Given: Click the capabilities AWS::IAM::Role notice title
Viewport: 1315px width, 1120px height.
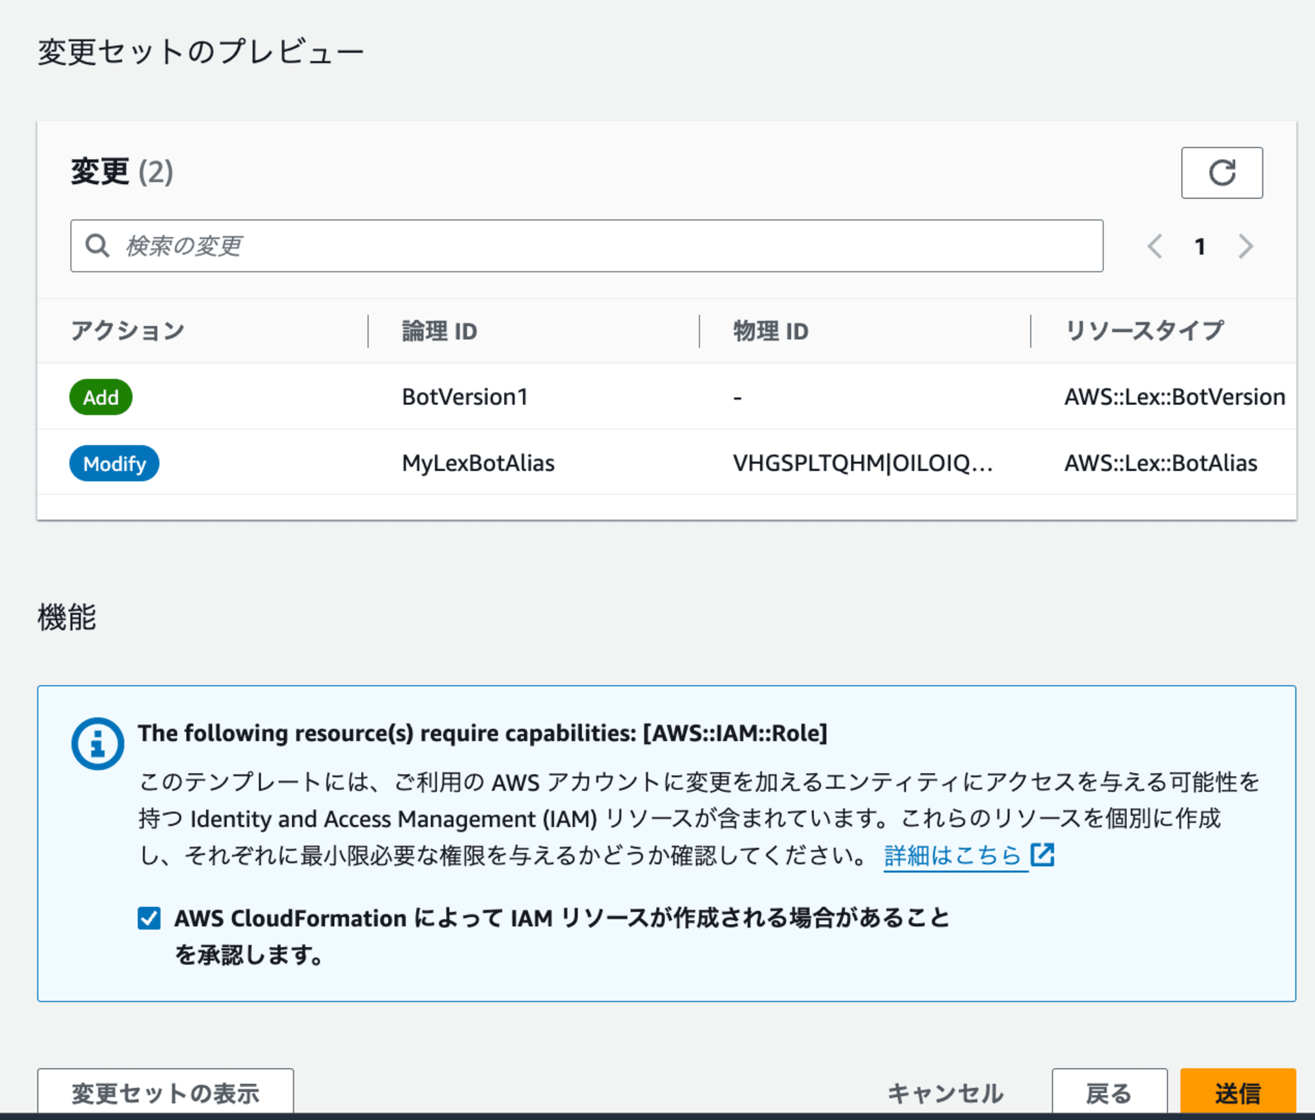Looking at the screenshot, I should click(483, 733).
